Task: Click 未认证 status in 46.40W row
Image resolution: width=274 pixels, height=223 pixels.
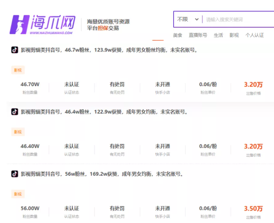Action: coord(72,146)
